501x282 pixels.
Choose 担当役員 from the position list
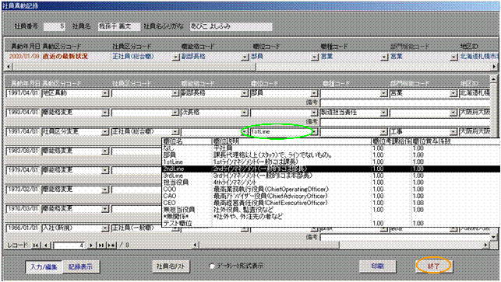point(330,183)
